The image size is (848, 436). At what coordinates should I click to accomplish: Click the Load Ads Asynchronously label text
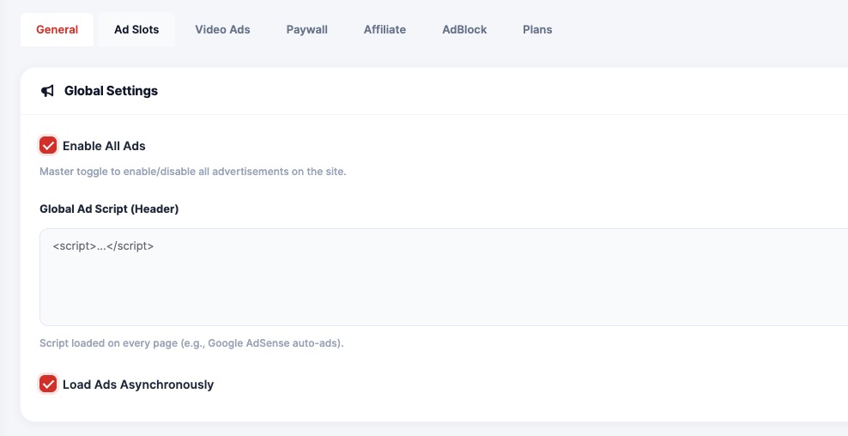tap(138, 385)
